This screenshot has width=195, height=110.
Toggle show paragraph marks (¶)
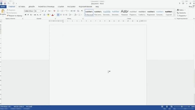tap(82, 11)
